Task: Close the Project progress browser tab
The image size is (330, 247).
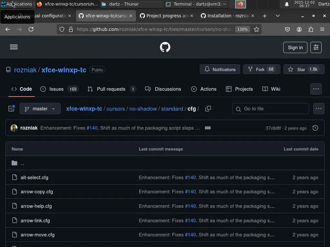Action: click(x=192, y=16)
